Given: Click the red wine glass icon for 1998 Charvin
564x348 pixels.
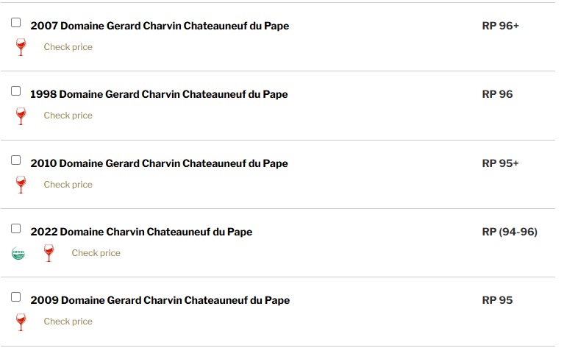Looking at the screenshot, I should (x=21, y=116).
